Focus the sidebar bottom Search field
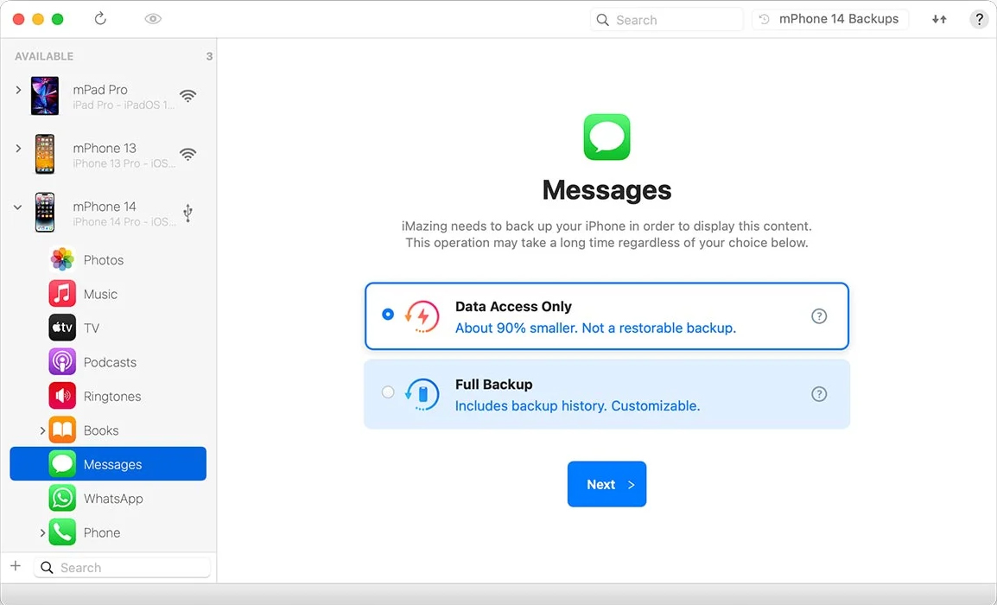 tap(122, 568)
